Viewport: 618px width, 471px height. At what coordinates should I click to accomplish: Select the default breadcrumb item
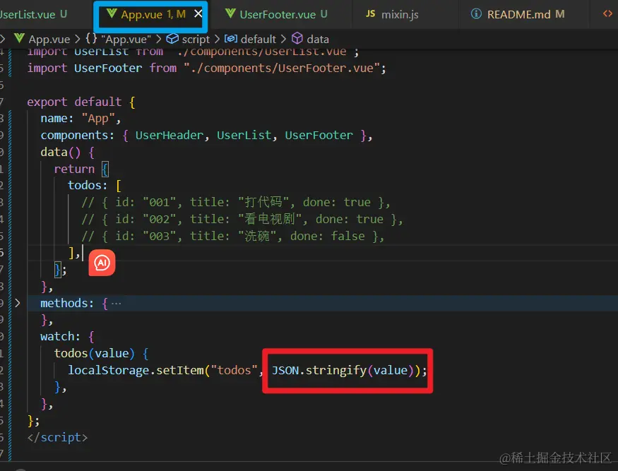click(x=250, y=39)
